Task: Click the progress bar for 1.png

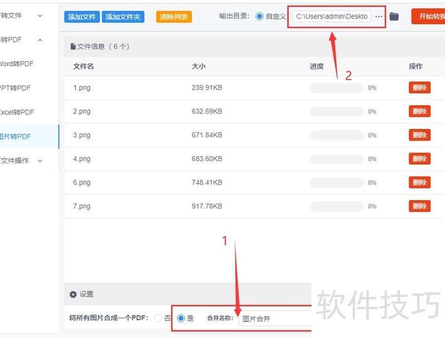Action: coord(336,87)
